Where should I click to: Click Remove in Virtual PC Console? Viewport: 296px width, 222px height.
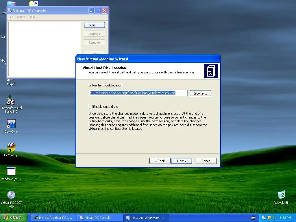click(94, 42)
